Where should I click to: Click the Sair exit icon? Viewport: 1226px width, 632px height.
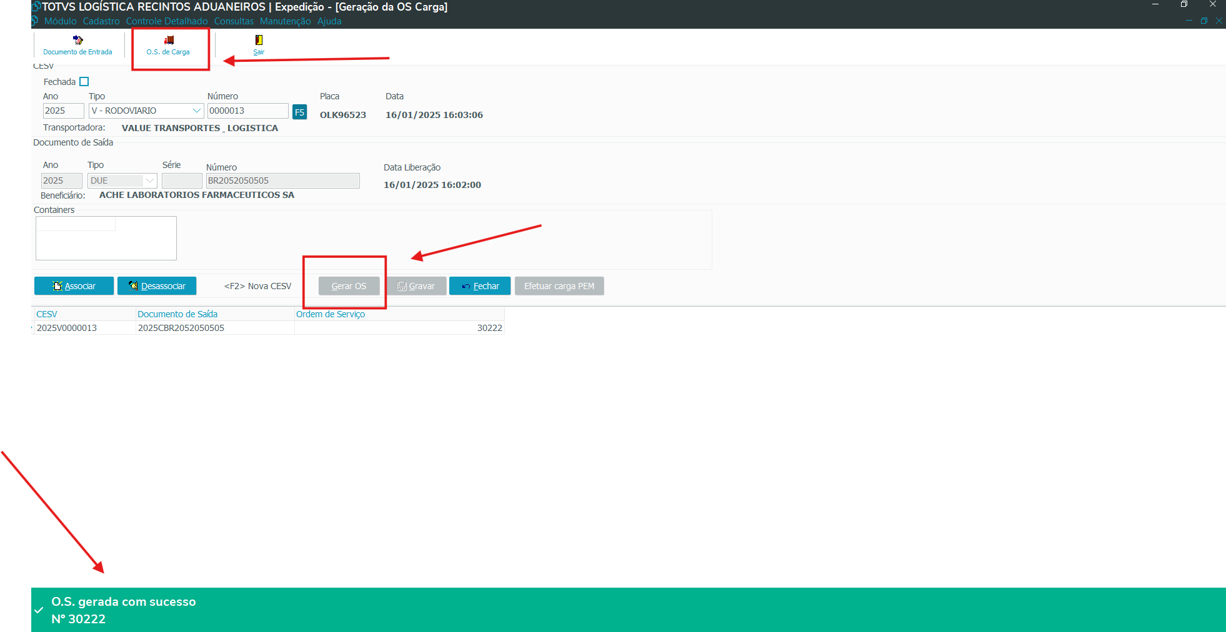(259, 45)
